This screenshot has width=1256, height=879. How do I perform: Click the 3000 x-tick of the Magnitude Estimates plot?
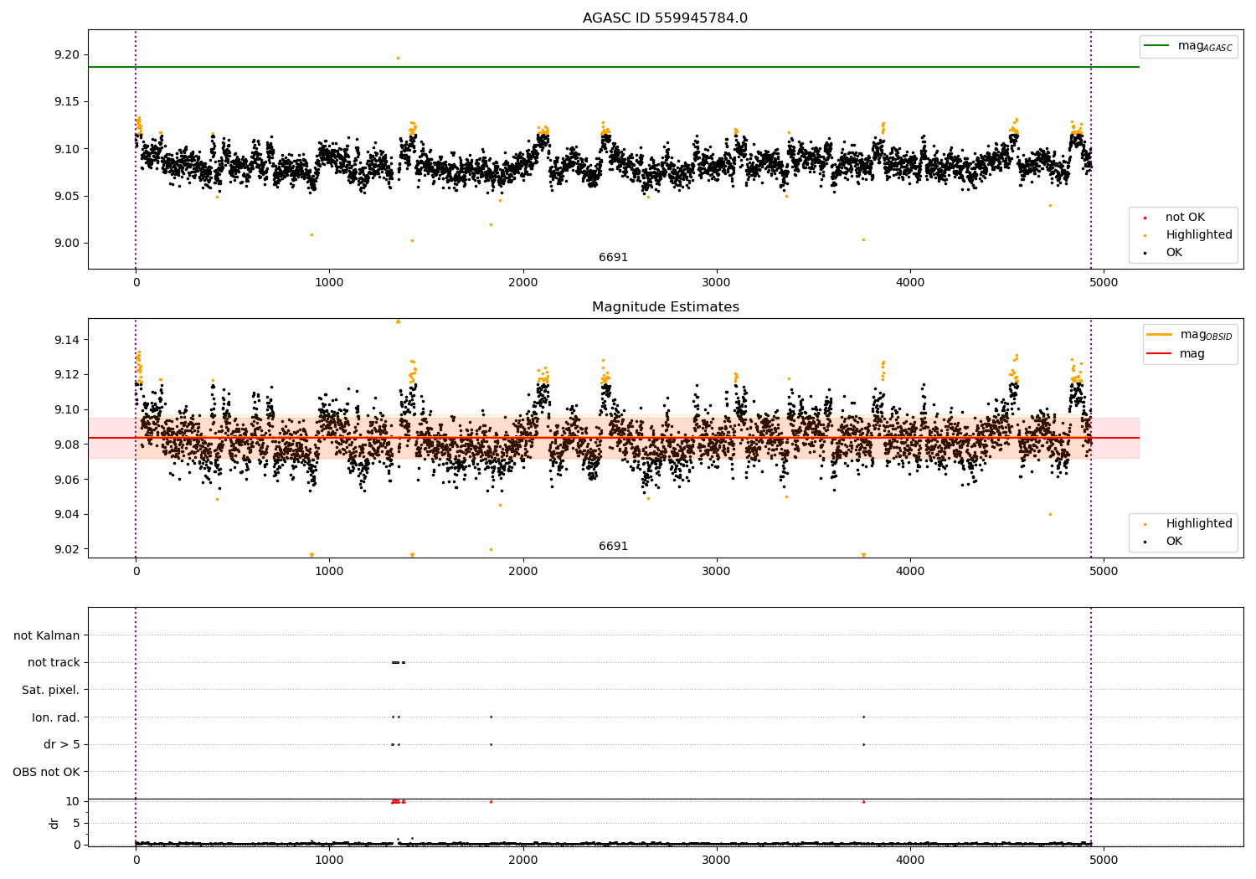pos(717,572)
